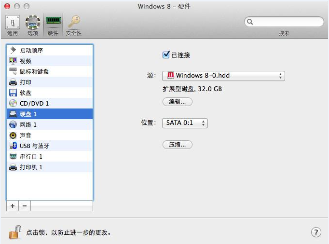The height and width of the screenshot is (244, 329).
Task: Select 网络 1 network device
Action: pos(28,124)
